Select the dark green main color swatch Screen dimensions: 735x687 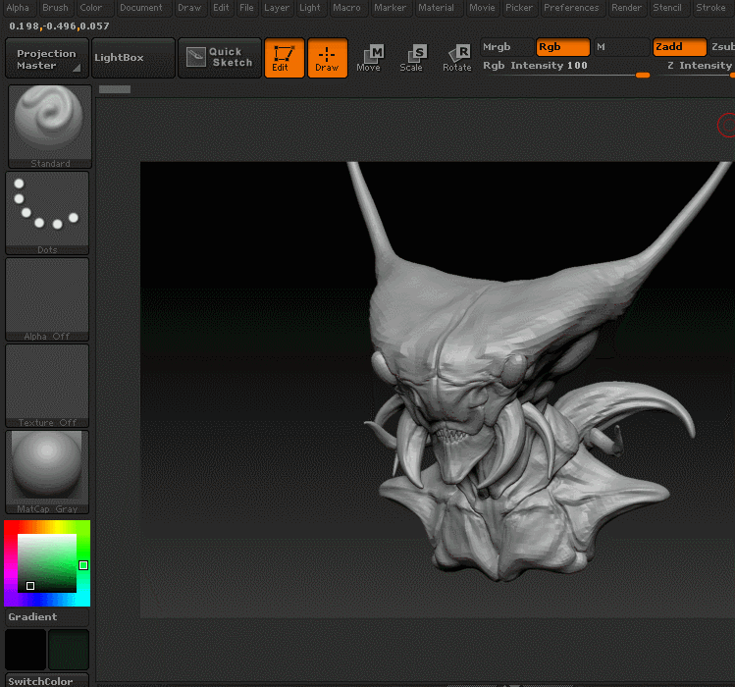point(69,650)
